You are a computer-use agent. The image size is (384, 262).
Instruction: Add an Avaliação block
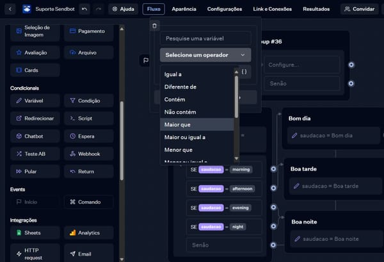pos(35,53)
